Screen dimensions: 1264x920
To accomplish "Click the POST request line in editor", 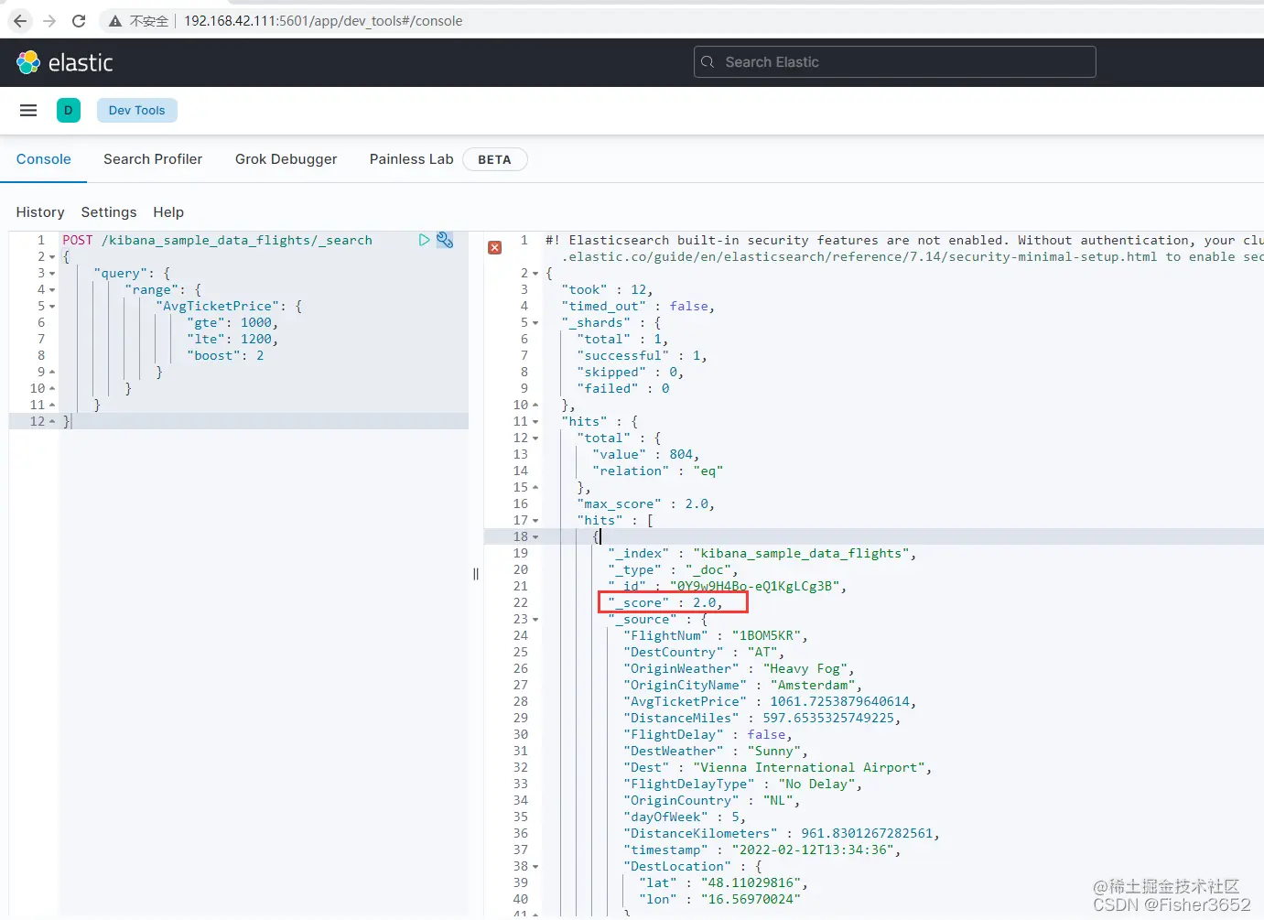I will [x=217, y=240].
